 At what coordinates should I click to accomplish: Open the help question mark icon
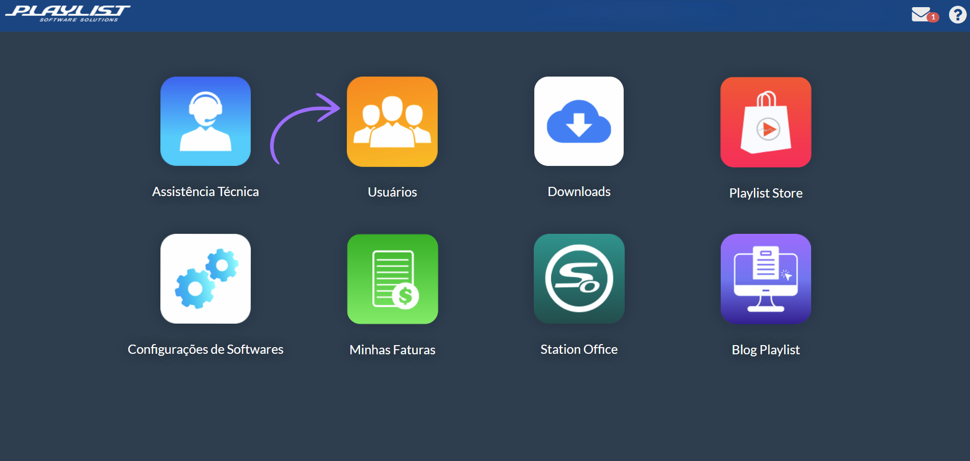pos(957,15)
